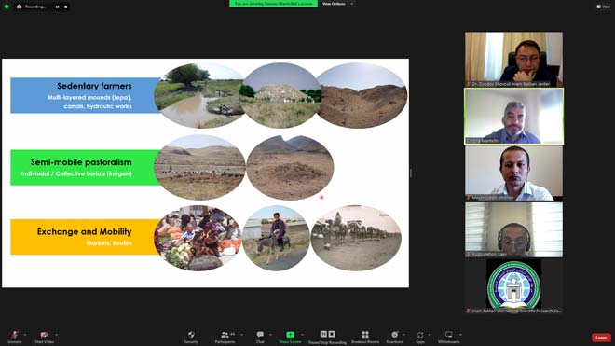
Task: Click the tepa mound with trees photo
Action: [x=280, y=95]
